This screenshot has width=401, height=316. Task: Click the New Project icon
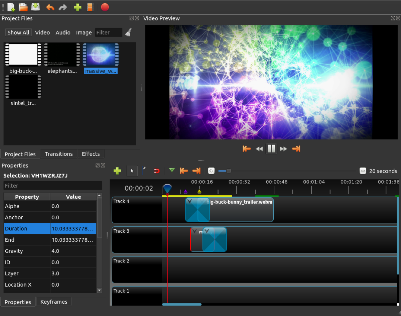[x=11, y=7]
